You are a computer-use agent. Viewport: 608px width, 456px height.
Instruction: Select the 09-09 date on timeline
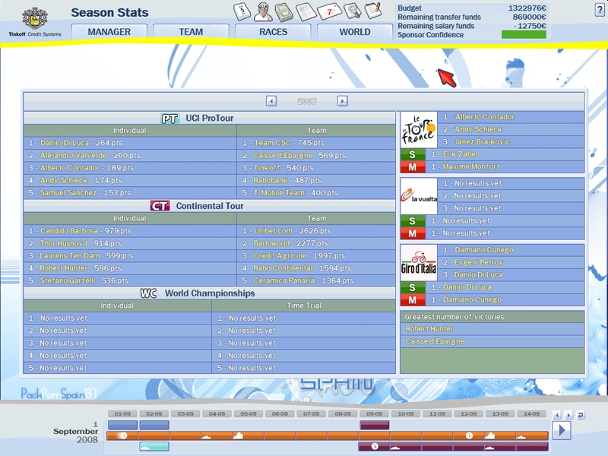point(374,414)
